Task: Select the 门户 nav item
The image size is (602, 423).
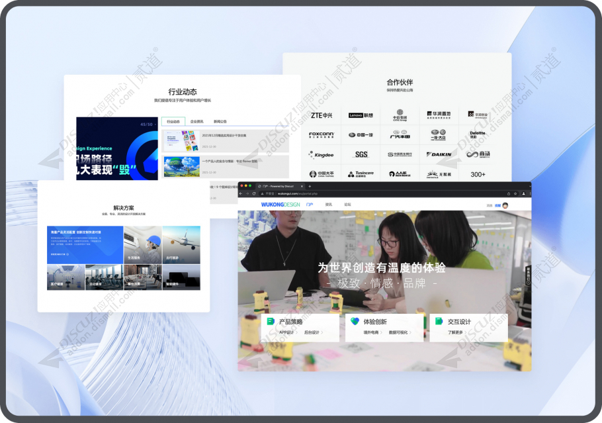Action: [310, 205]
